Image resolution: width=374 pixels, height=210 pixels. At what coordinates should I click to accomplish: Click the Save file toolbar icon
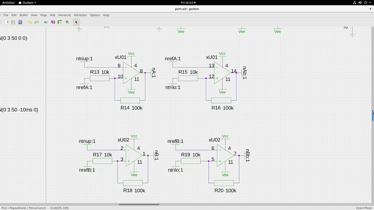pos(20,22)
